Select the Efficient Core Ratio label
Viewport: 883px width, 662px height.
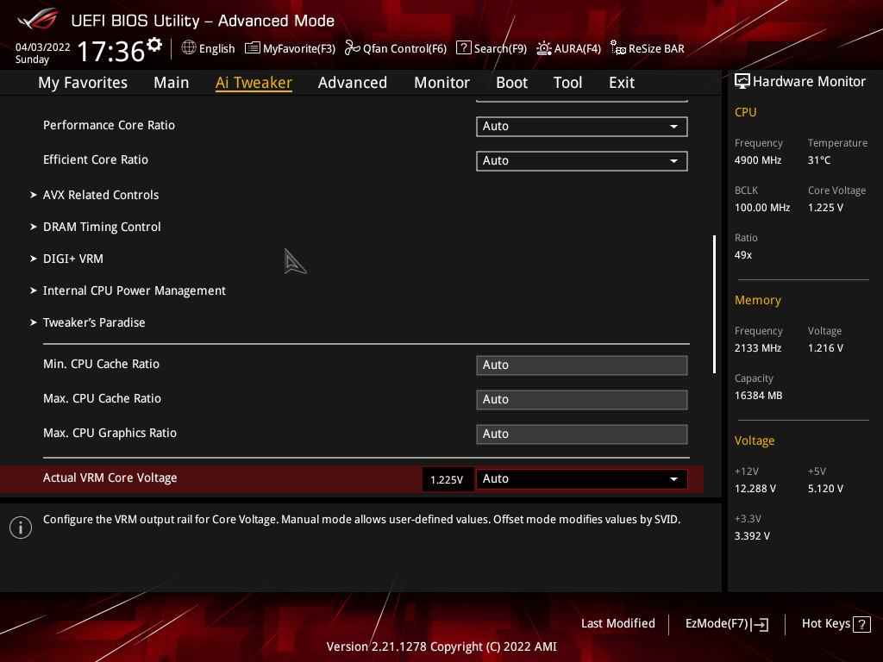(96, 159)
